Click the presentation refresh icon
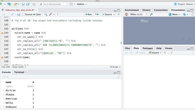This screenshot has height=110, width=195. [184, 14]
